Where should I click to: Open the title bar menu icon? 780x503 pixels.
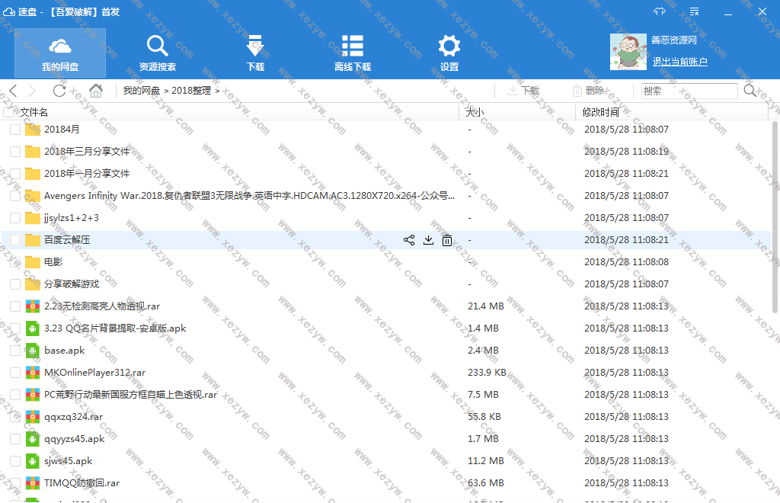coord(694,11)
